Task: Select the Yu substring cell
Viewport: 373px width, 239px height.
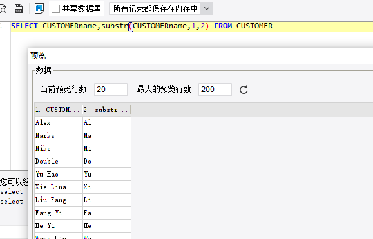Action: click(x=107, y=174)
